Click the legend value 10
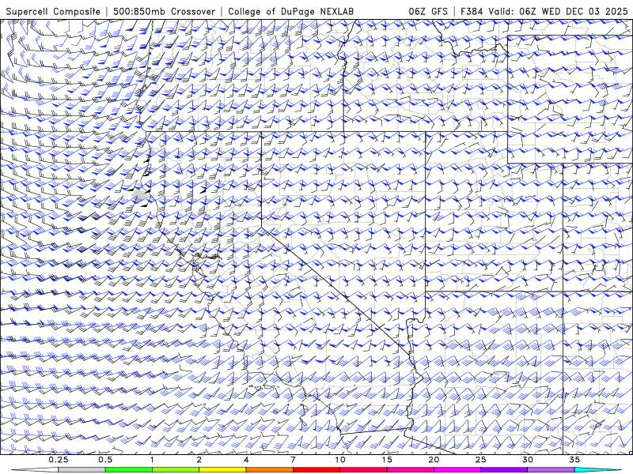 click(340, 460)
